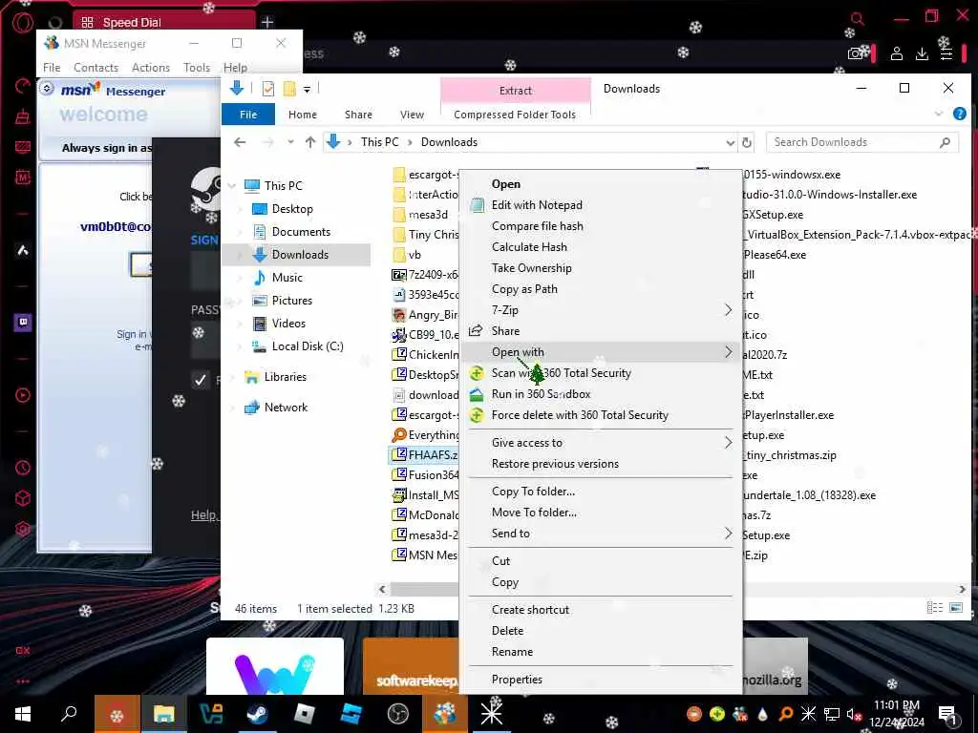Choose Cut in context menu
Screen dimensions: 978x733
pos(500,561)
